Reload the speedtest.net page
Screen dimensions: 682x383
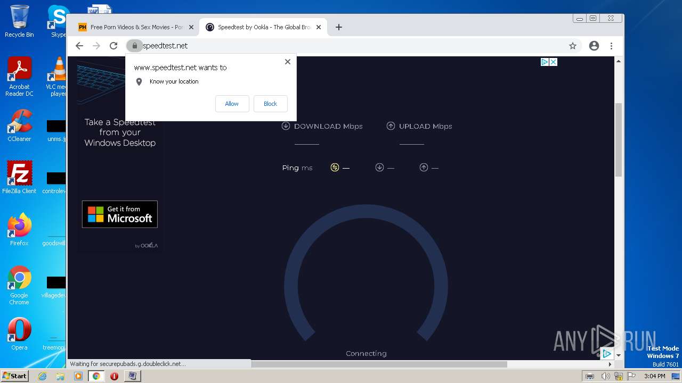(x=113, y=46)
